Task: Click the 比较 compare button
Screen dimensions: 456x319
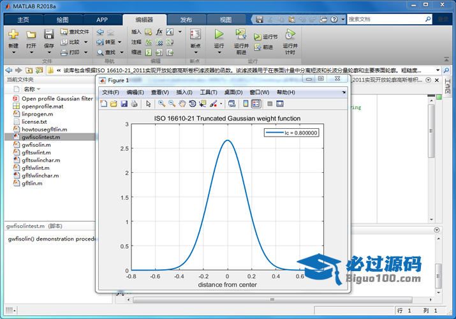Action: tap(70, 42)
